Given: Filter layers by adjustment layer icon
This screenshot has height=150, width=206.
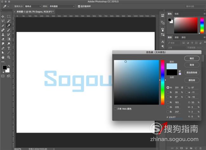Looking at the screenshot, I should [188, 43].
